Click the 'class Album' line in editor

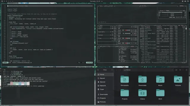[x=12, y=56]
